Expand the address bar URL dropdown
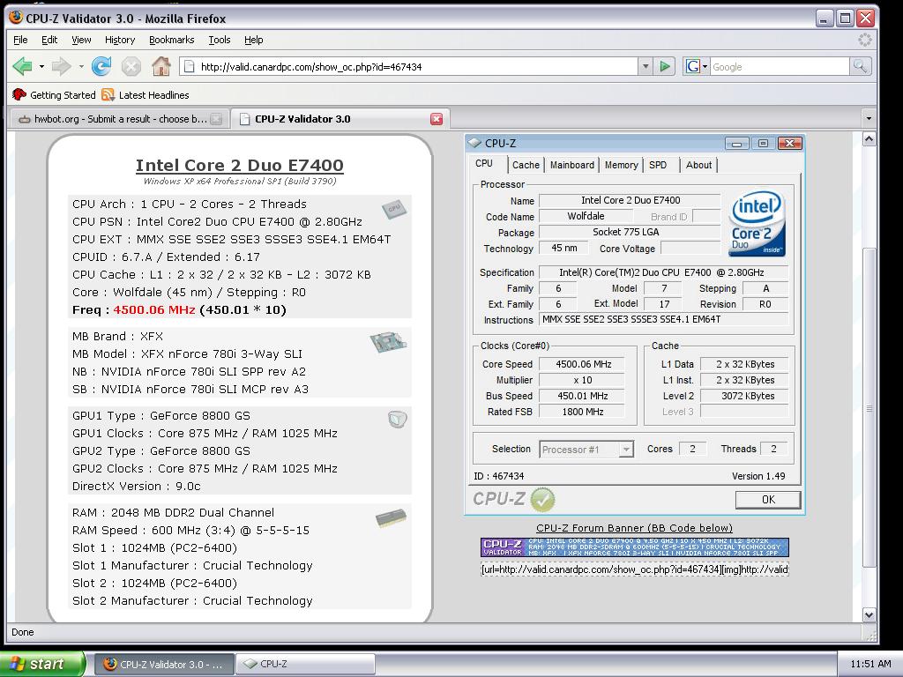903x677 pixels. pos(646,67)
